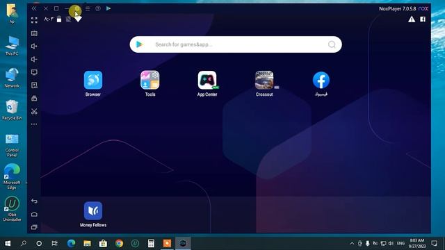Switch input language via ENG indicator

click(x=400, y=243)
